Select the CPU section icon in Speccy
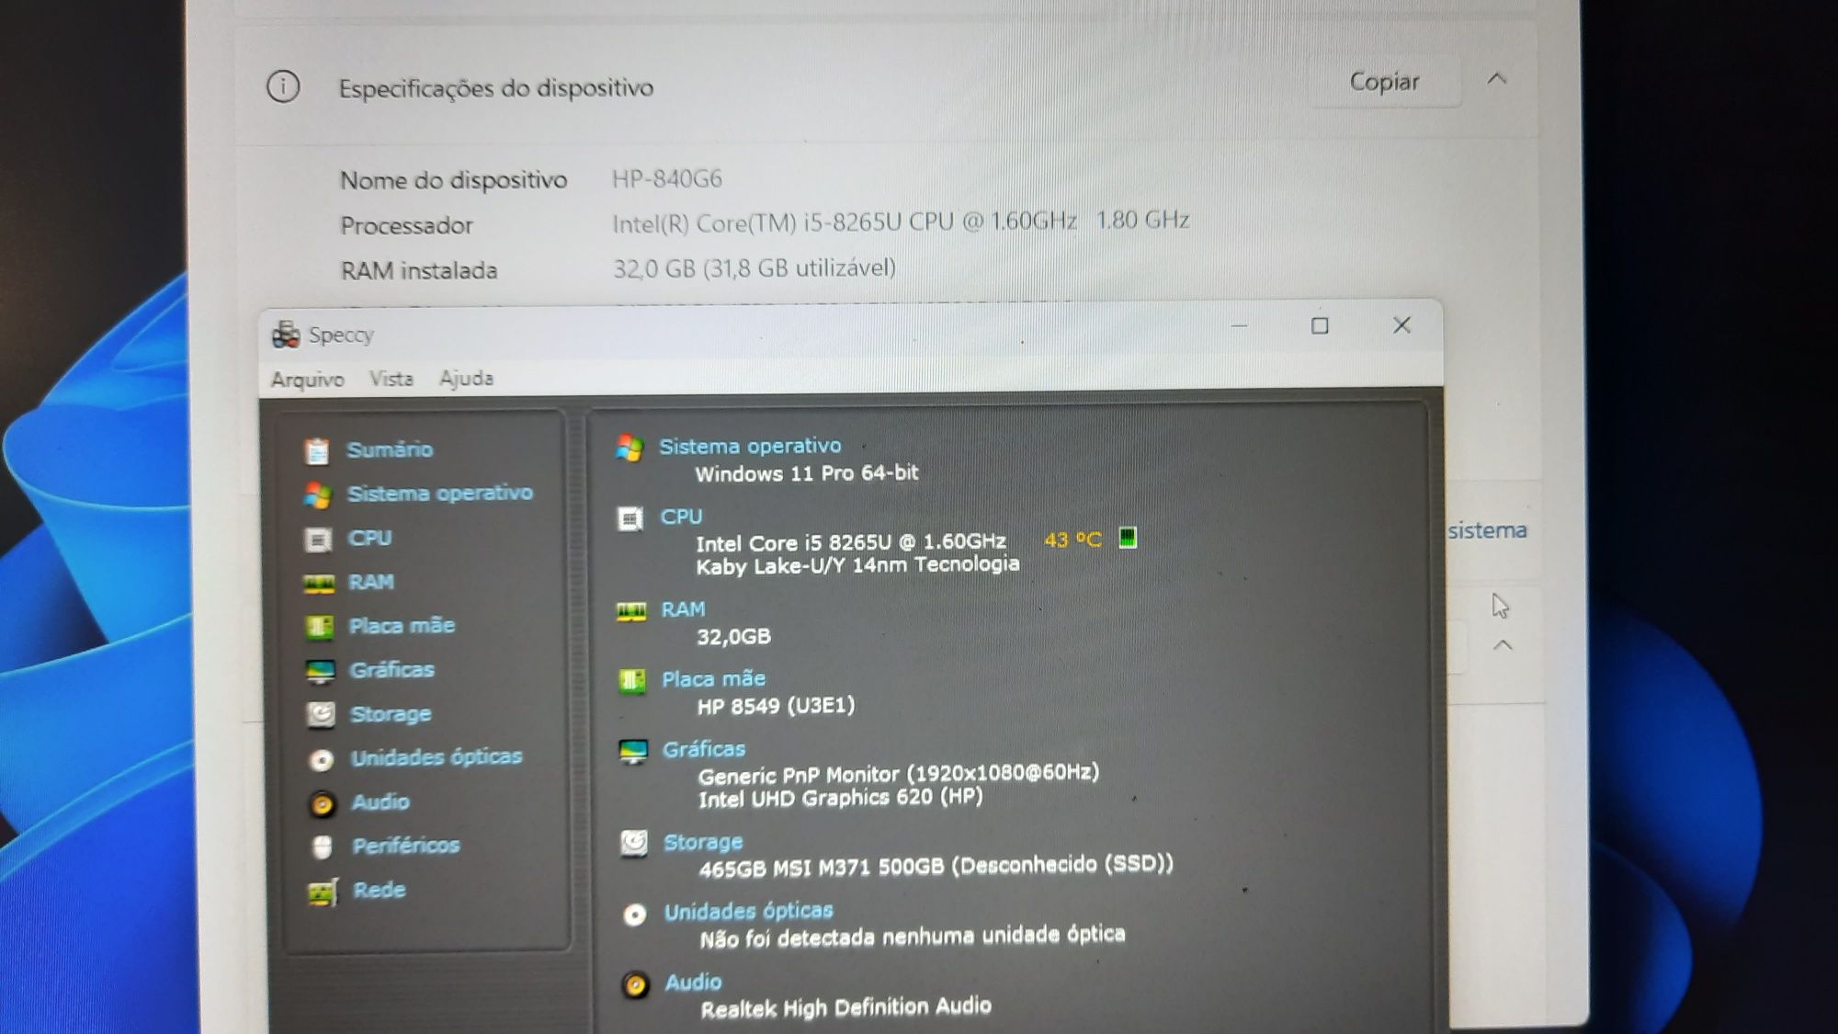The width and height of the screenshot is (1838, 1034). coord(321,537)
